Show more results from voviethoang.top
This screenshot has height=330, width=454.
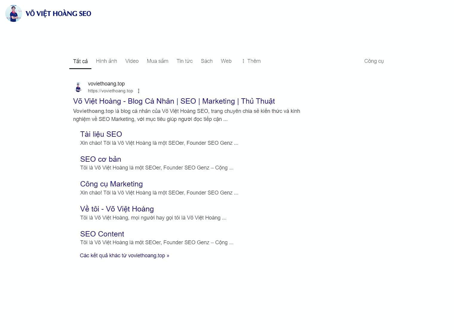pos(124,256)
